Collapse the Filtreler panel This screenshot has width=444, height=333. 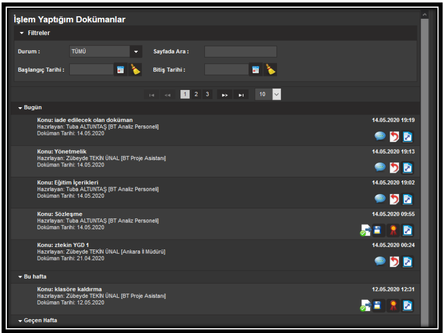click(22, 33)
